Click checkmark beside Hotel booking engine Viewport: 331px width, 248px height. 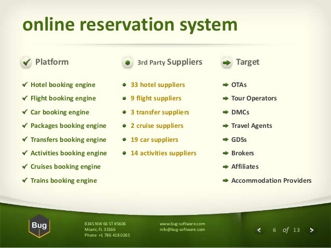tap(25, 84)
